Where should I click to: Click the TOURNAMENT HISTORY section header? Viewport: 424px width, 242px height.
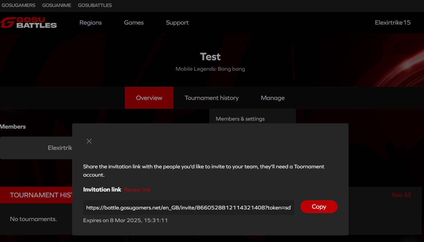coord(36,195)
